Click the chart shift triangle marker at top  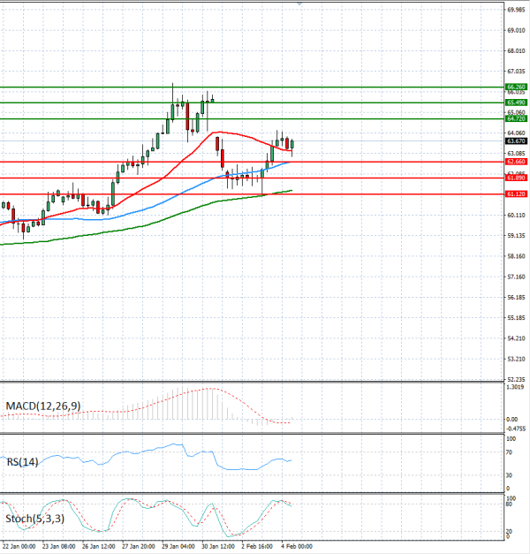(299, 4)
